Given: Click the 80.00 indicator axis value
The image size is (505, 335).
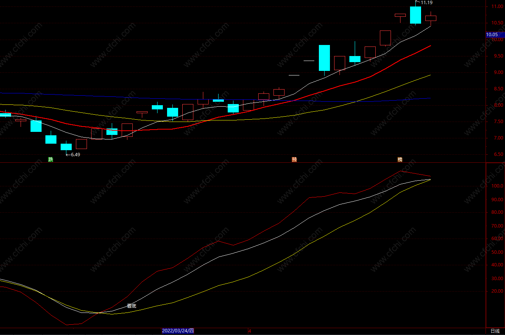Looking at the screenshot, I should (x=497, y=212).
